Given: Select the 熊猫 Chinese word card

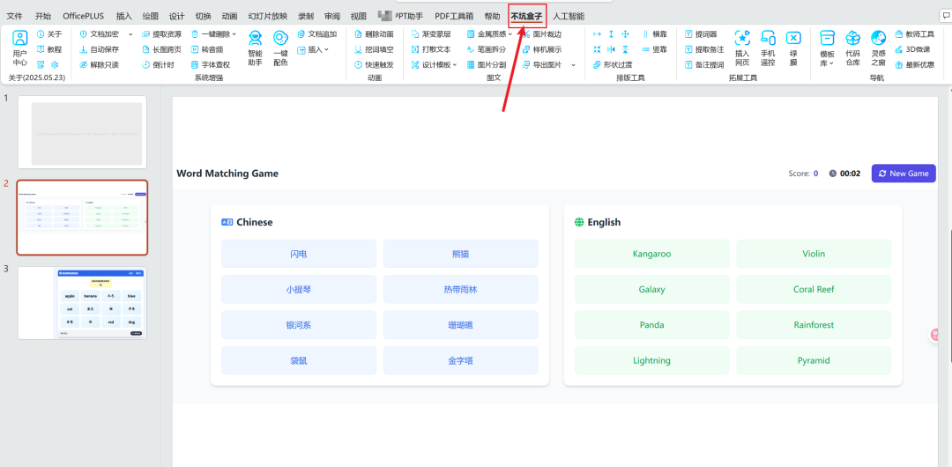Looking at the screenshot, I should [x=460, y=254].
